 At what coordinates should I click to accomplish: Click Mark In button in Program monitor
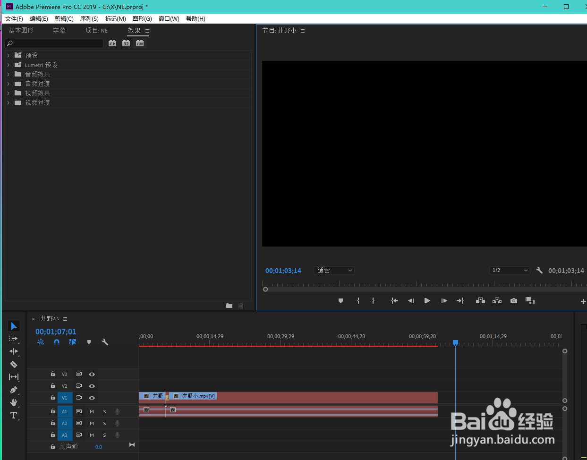tap(358, 301)
